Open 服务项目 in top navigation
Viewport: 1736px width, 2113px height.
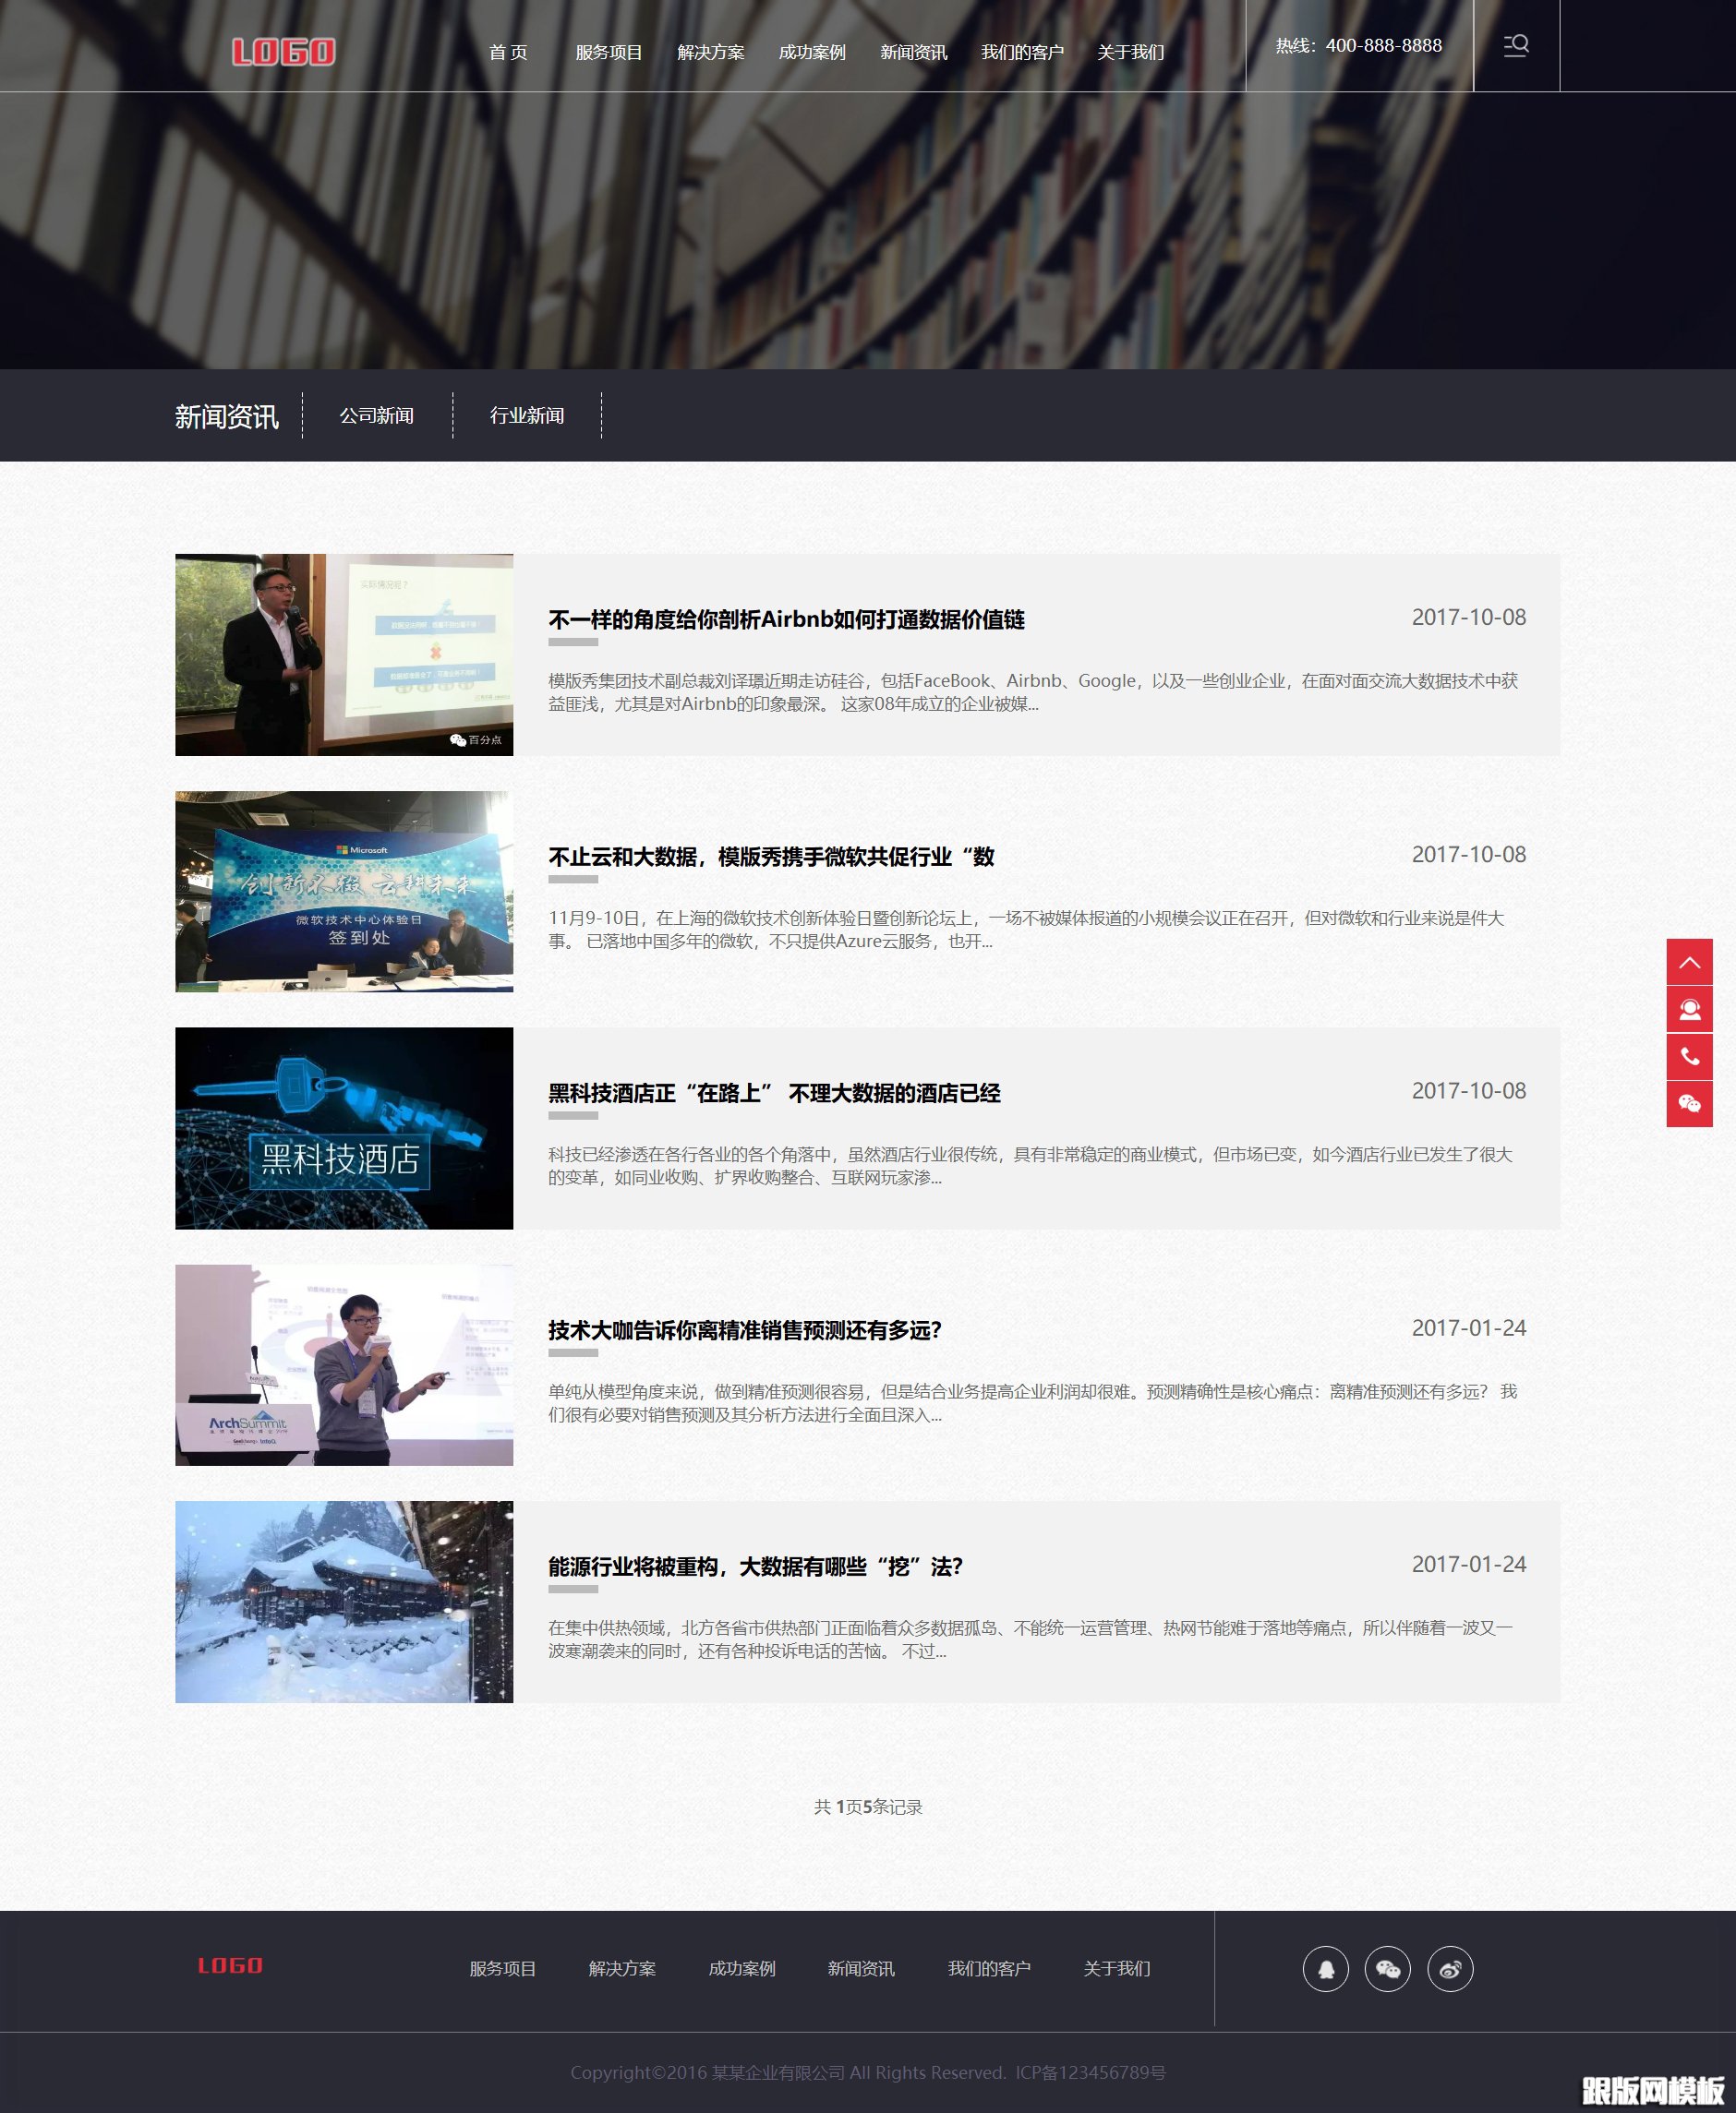[x=608, y=52]
